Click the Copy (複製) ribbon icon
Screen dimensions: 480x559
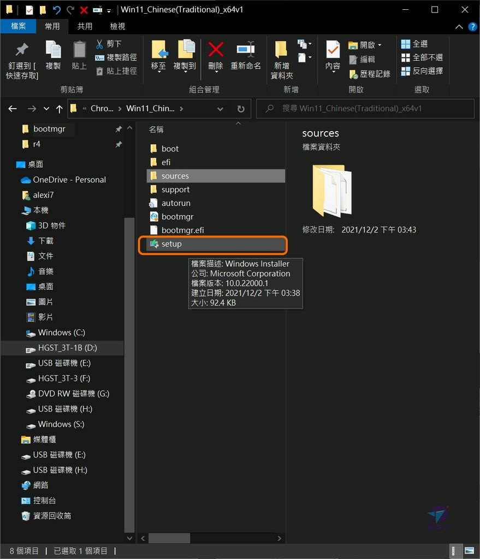click(x=53, y=49)
